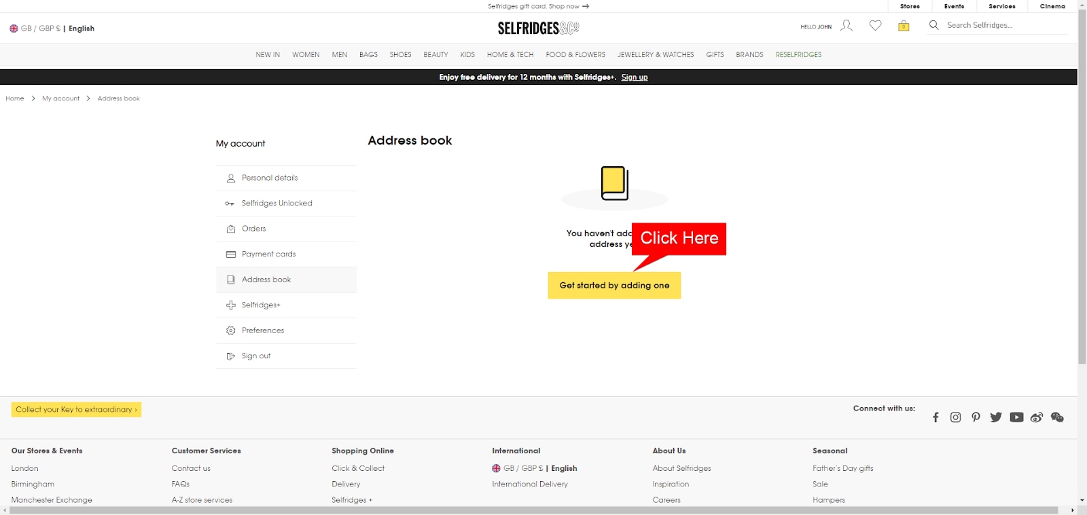Open Cinema link in top bar

point(1052,6)
